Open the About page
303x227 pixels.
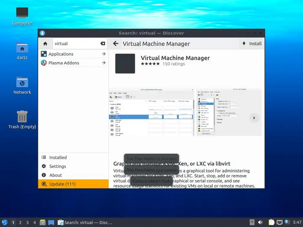pyautogui.click(x=73, y=175)
